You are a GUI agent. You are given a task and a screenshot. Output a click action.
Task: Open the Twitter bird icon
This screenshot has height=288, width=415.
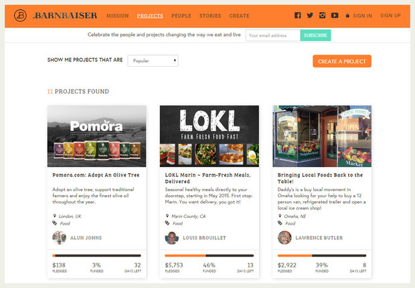310,15
